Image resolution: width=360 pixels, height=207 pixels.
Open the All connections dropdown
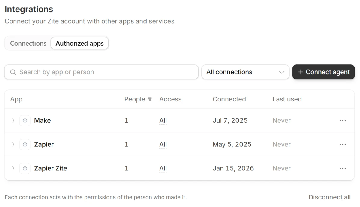(x=245, y=72)
